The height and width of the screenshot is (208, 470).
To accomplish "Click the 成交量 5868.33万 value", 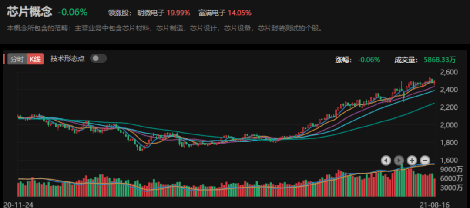I will (x=440, y=60).
